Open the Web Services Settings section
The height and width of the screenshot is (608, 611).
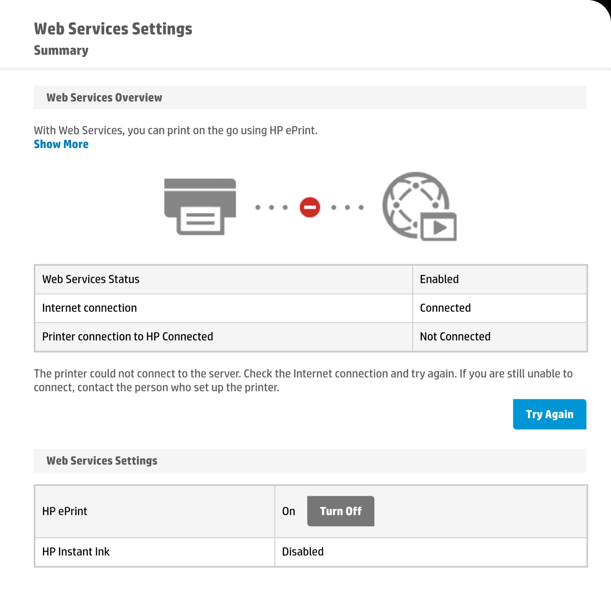pos(102,461)
